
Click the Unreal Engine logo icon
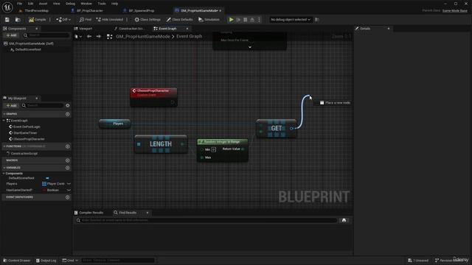click(7, 7)
